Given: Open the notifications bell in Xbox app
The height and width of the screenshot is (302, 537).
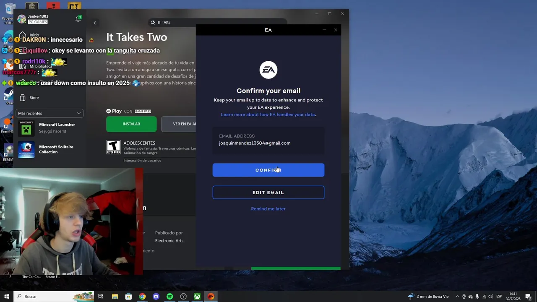Looking at the screenshot, I should click(x=78, y=19).
